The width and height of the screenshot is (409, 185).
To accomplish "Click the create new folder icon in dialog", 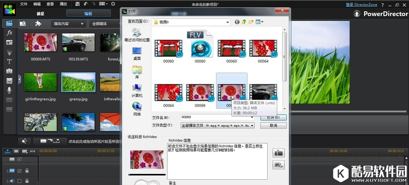I will click(x=251, y=22).
